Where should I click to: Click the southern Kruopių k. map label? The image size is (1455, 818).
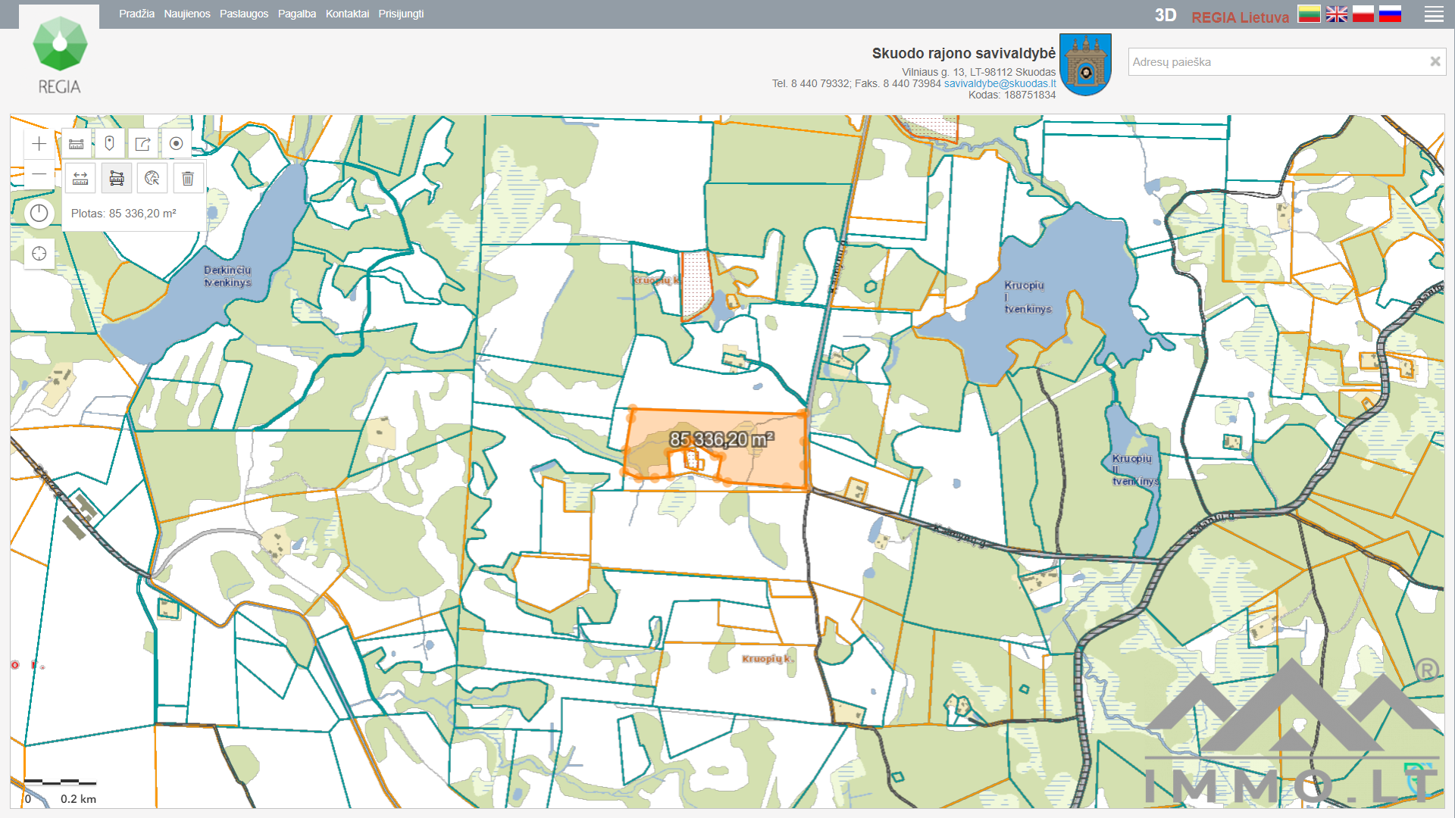coord(768,659)
